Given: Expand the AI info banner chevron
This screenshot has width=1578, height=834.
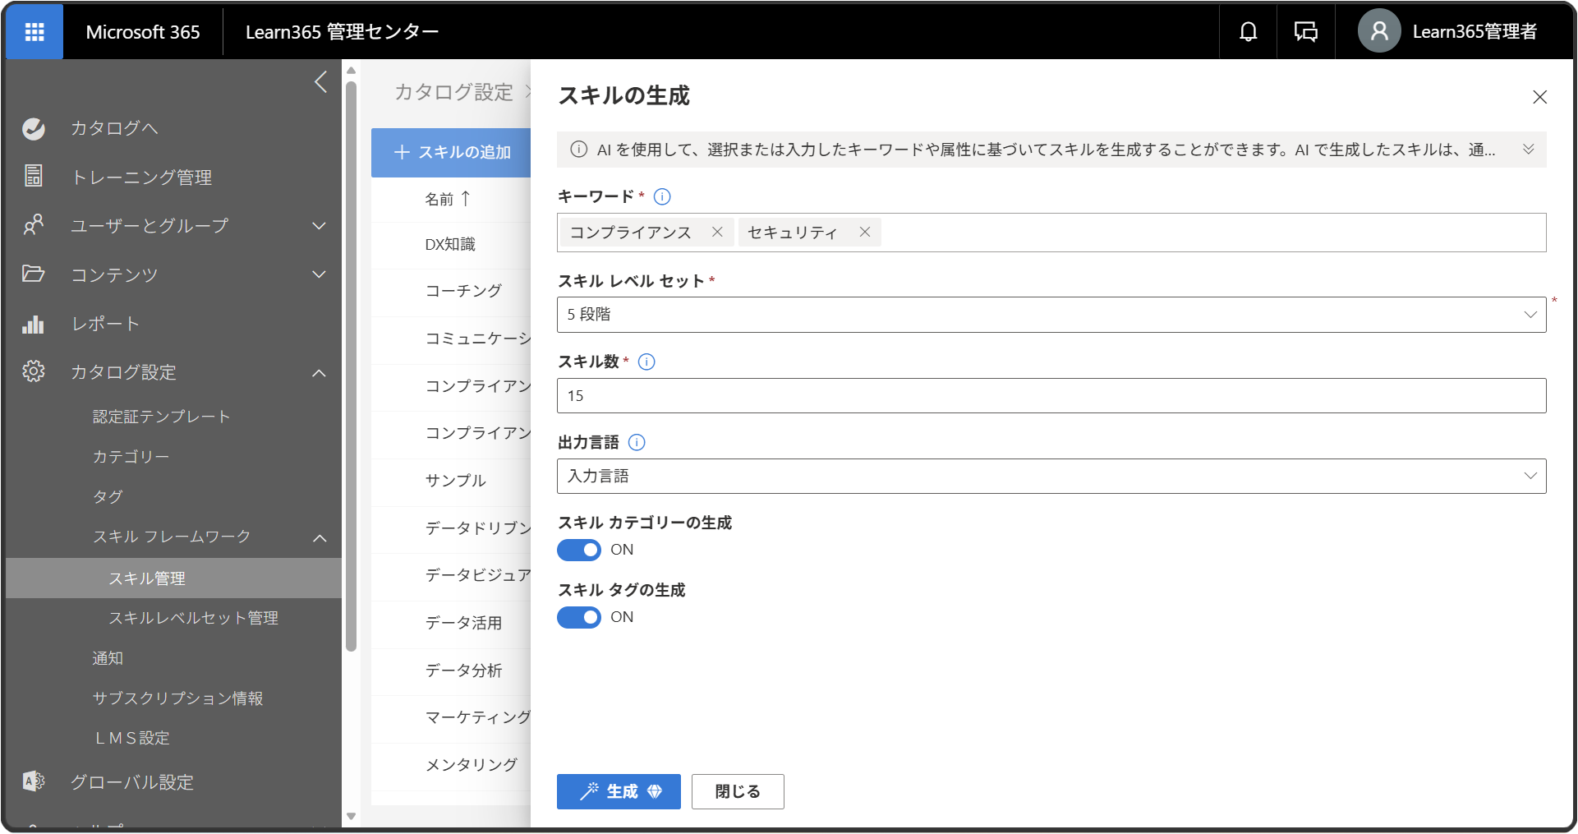Looking at the screenshot, I should (x=1529, y=150).
